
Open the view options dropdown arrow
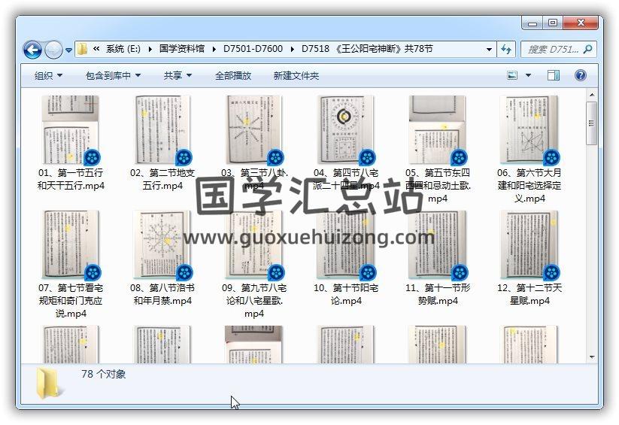click(528, 75)
